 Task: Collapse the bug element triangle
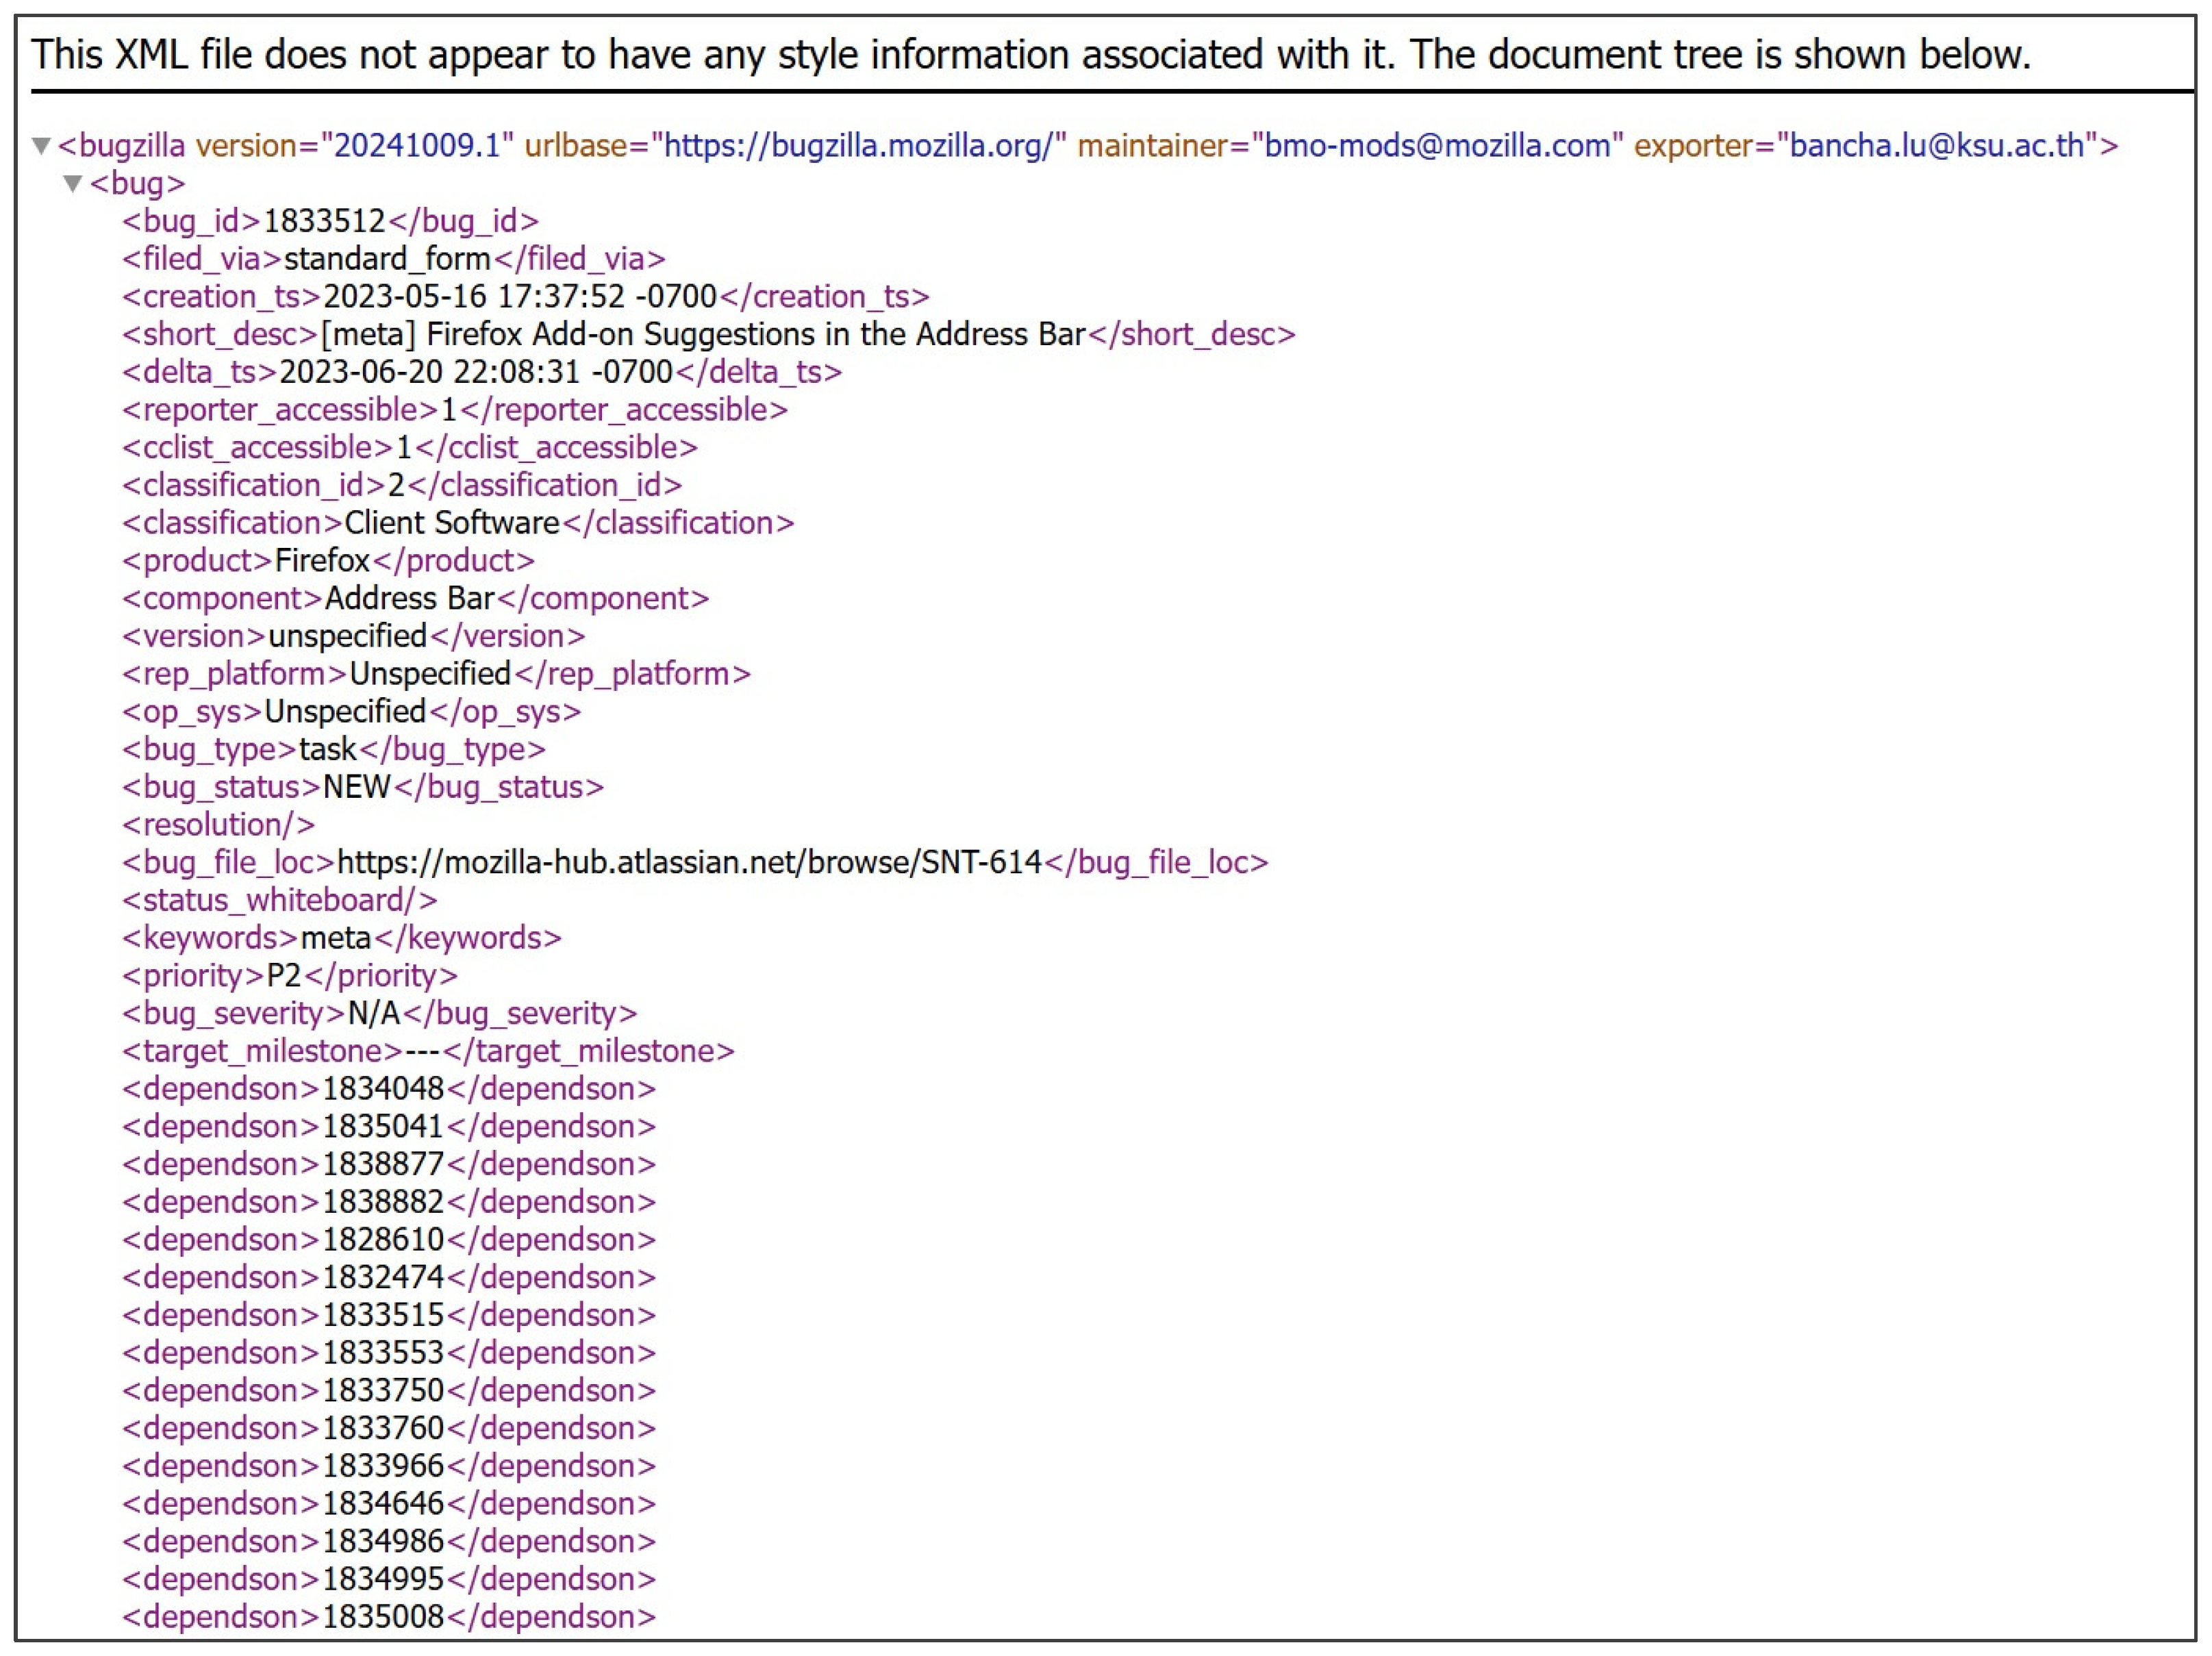[72, 184]
